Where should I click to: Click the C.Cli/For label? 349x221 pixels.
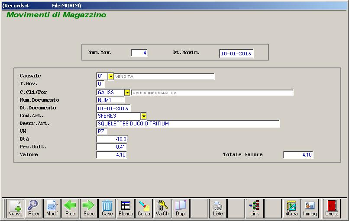pyautogui.click(x=33, y=92)
